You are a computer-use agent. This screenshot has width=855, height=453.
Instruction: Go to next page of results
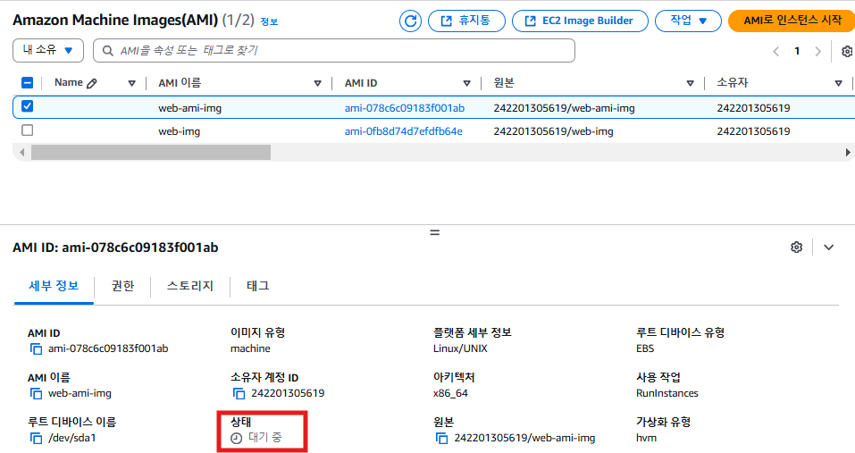pos(817,52)
